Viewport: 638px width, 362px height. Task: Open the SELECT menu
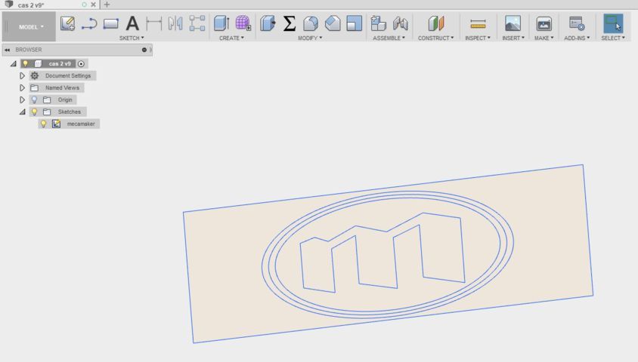613,38
